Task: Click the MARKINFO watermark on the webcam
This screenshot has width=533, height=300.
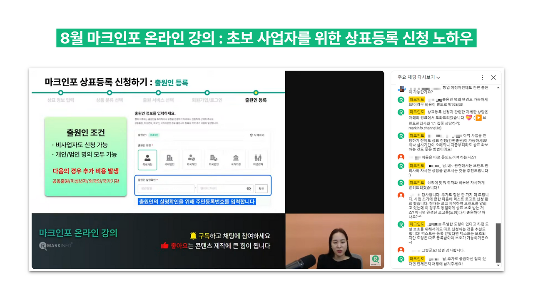Action: 375,260
